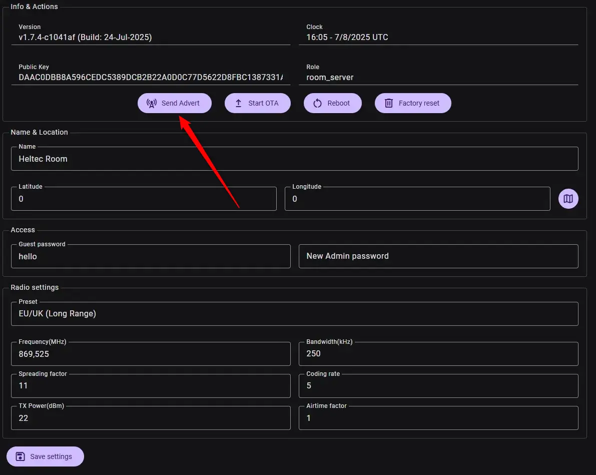Screen dimensions: 596x475
Task: Focus the New Admin password field
Action: click(438, 256)
